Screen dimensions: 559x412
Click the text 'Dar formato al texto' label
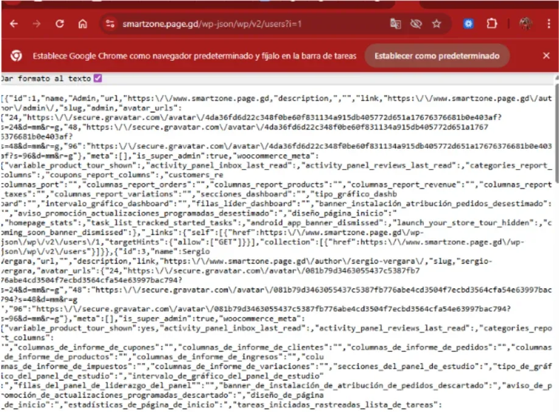[x=46, y=78]
